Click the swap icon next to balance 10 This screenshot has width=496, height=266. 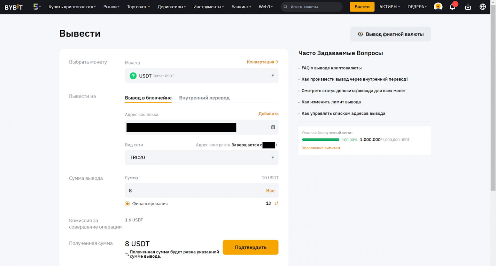(276, 203)
